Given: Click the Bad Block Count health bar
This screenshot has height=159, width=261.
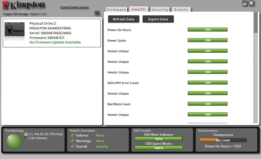Looking at the screenshot, I should 208,104.
